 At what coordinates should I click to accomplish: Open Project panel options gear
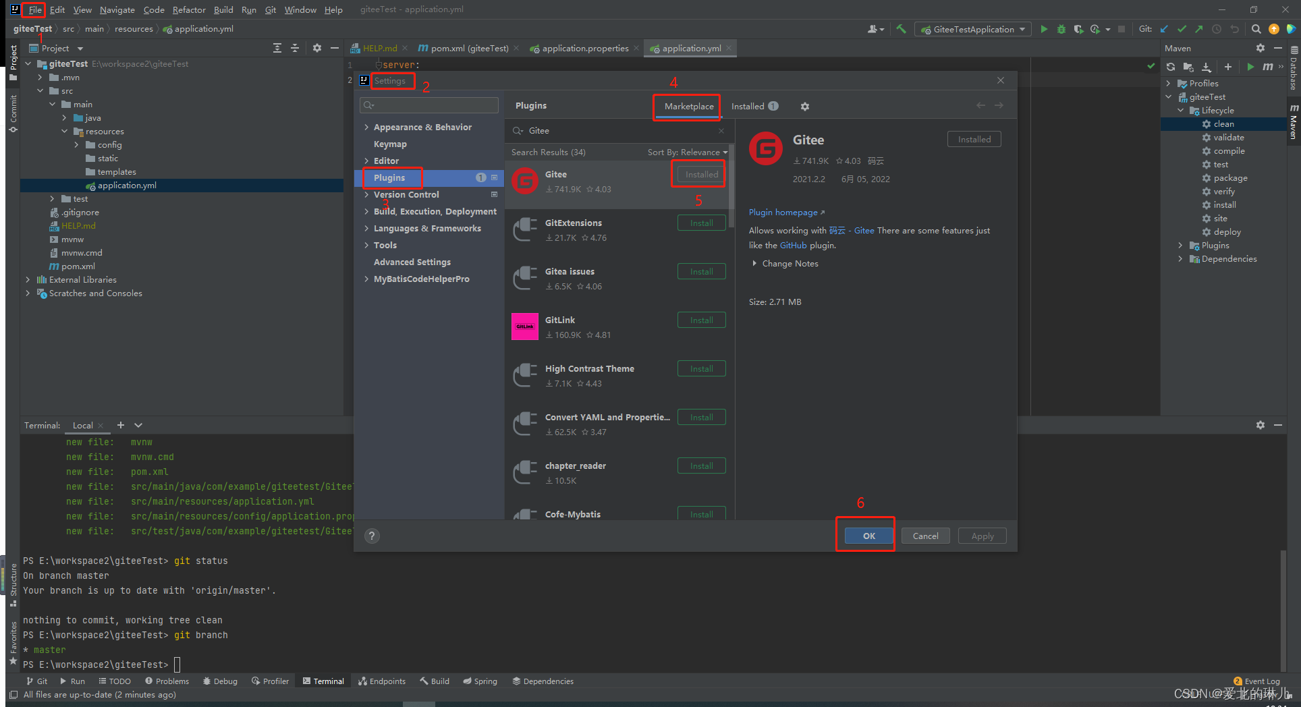pyautogui.click(x=317, y=48)
